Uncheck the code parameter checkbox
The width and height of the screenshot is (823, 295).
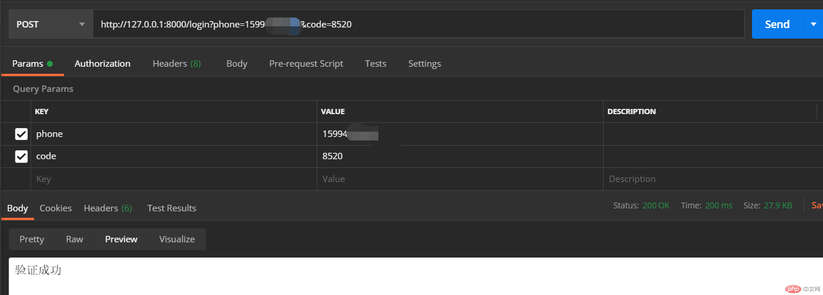21,156
